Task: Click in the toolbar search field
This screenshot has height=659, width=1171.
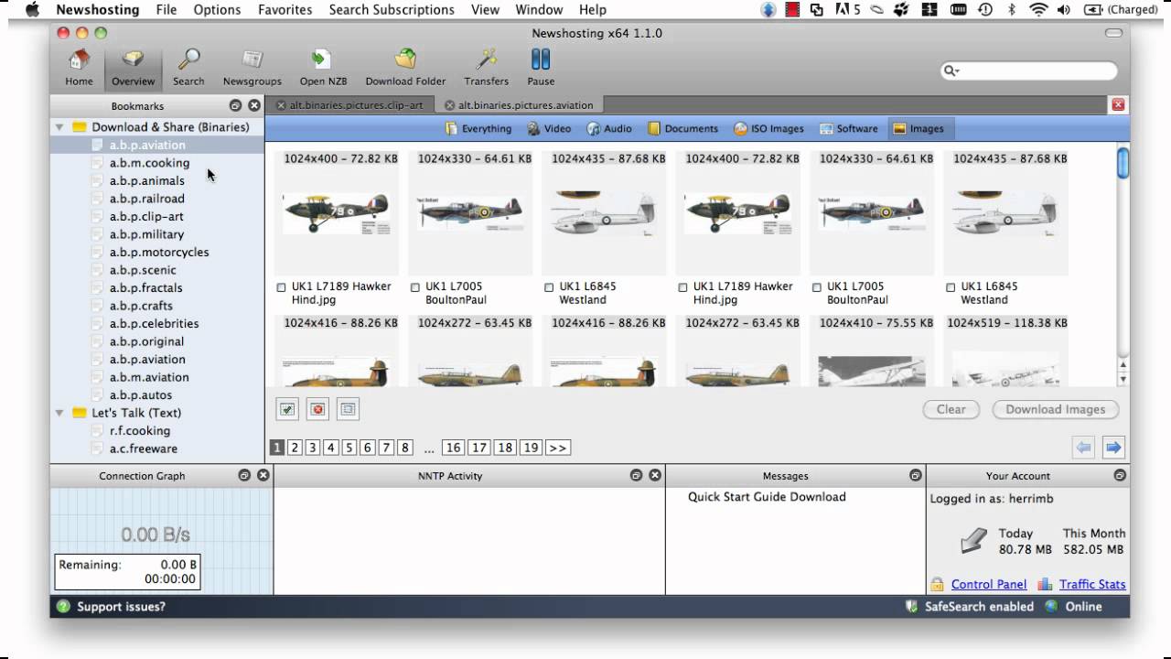Action: click(x=1029, y=70)
